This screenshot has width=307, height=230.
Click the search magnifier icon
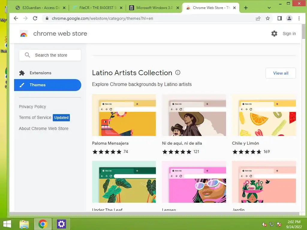tap(27, 55)
